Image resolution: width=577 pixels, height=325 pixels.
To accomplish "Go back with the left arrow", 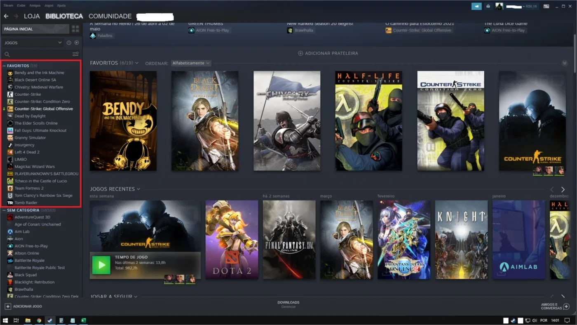I will click(x=6, y=16).
